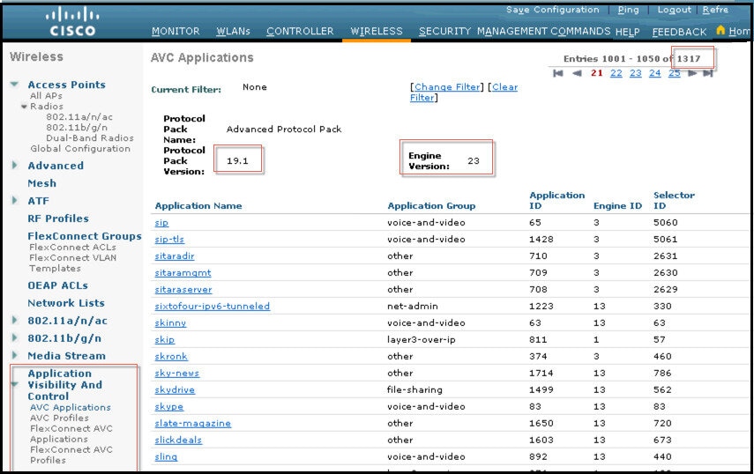Open Network Lists
The height and width of the screenshot is (474, 754).
66,303
